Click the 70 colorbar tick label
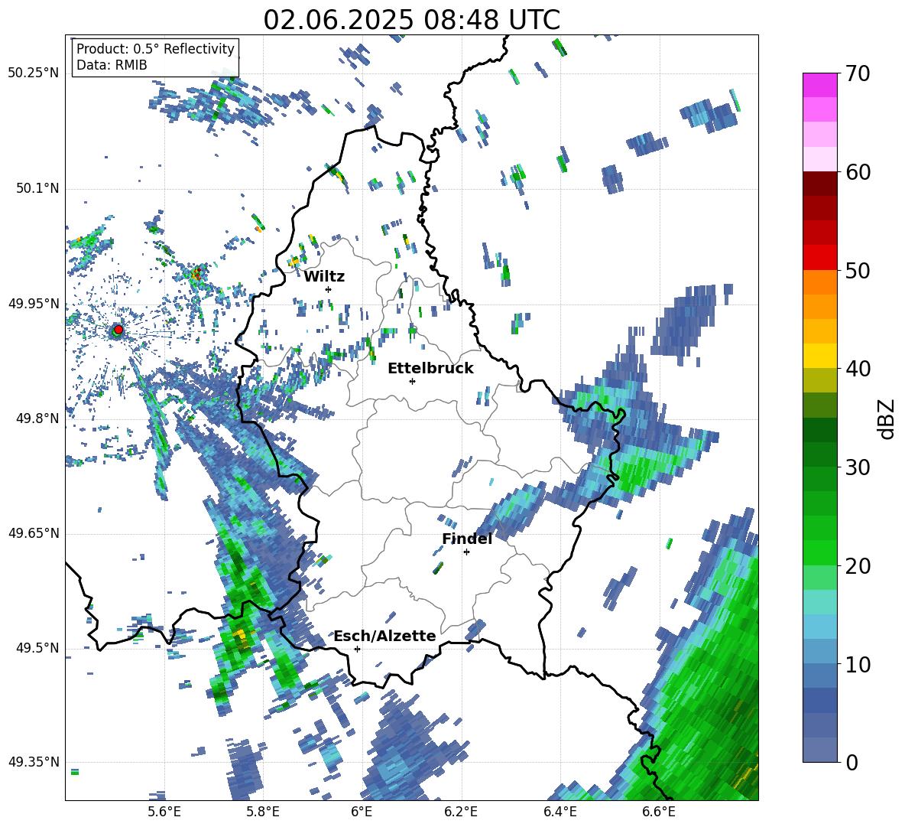 pos(858,74)
